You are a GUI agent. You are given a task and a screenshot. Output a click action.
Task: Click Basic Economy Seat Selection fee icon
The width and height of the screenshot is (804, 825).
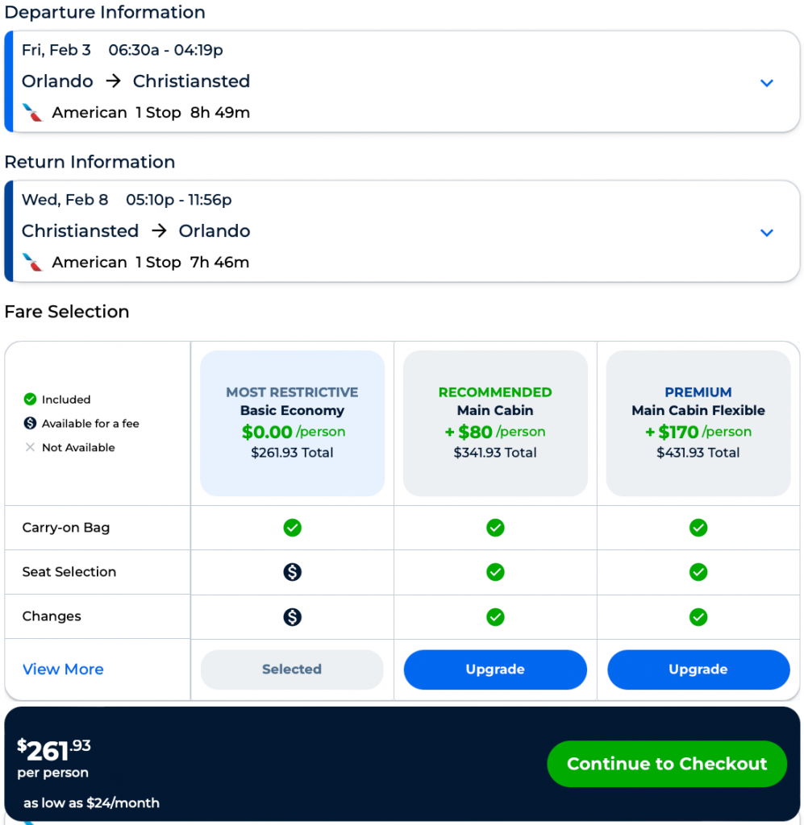click(292, 572)
